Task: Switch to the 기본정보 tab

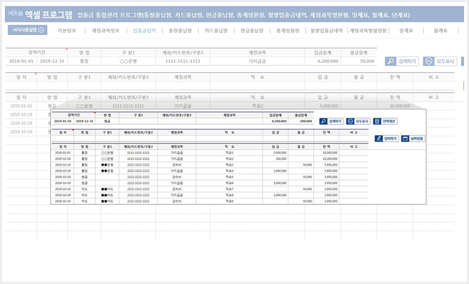Action: pyautogui.click(x=66, y=31)
